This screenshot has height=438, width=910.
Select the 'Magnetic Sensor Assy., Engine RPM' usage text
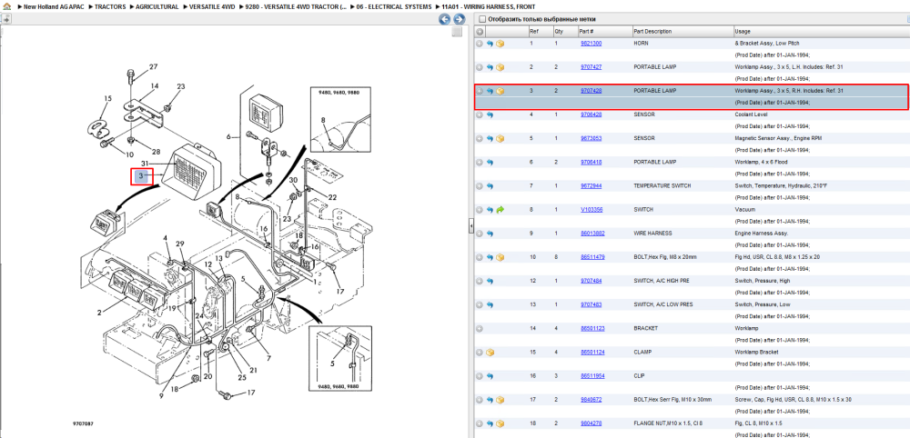click(x=778, y=138)
